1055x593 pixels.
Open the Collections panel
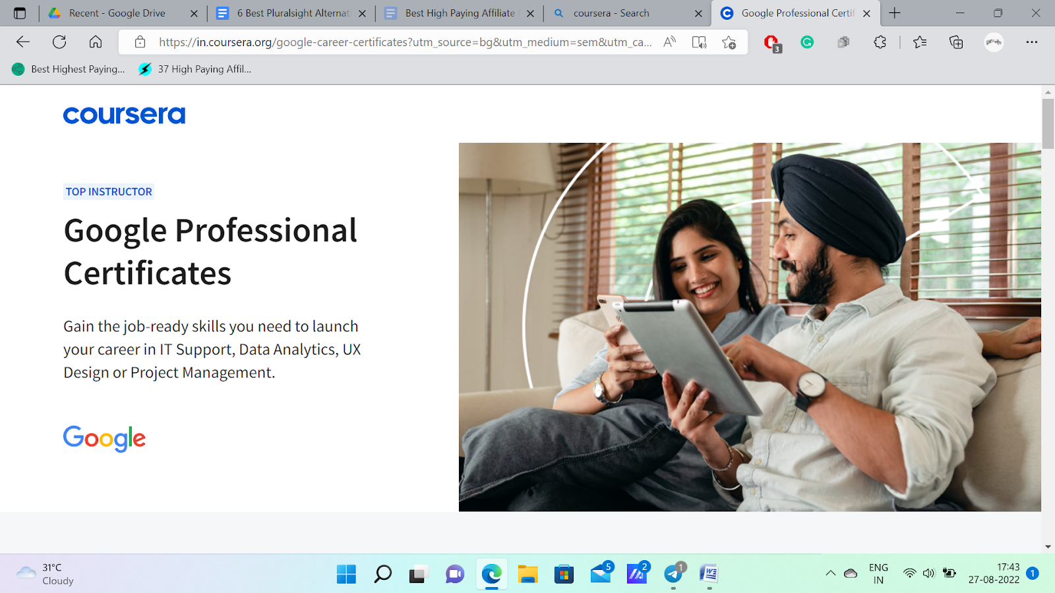tap(956, 42)
